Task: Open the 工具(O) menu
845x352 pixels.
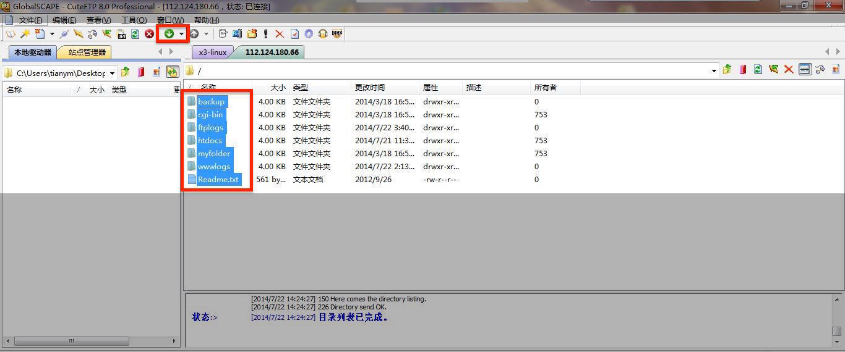Action: pyautogui.click(x=134, y=20)
